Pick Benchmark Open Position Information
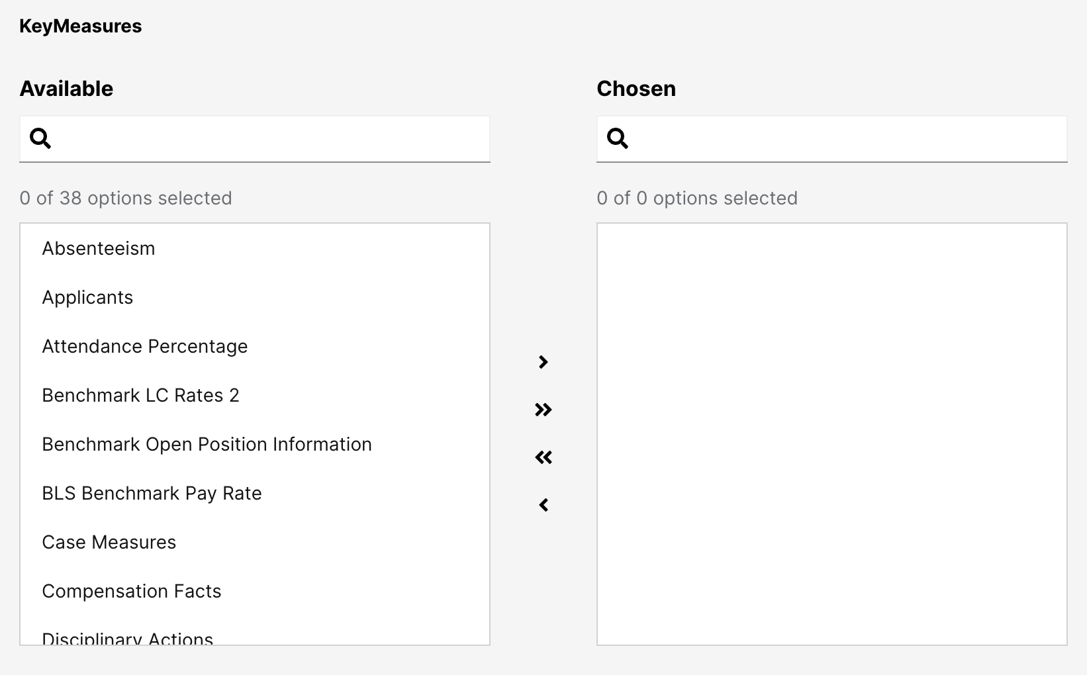This screenshot has width=1087, height=675. [207, 444]
